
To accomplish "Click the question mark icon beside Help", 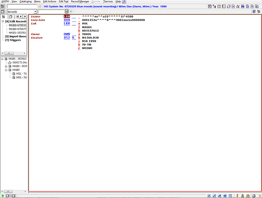I will click(x=124, y=2).
